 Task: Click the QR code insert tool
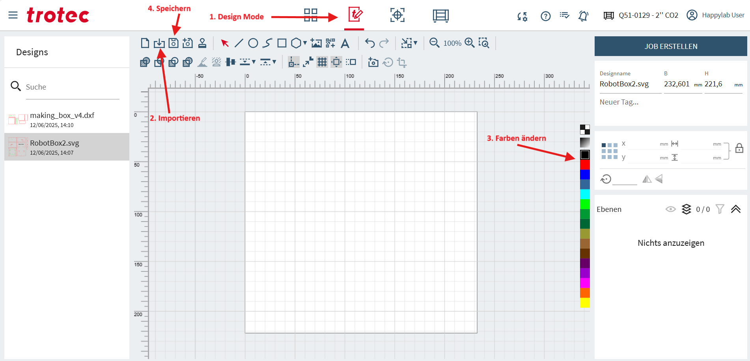[x=330, y=43]
